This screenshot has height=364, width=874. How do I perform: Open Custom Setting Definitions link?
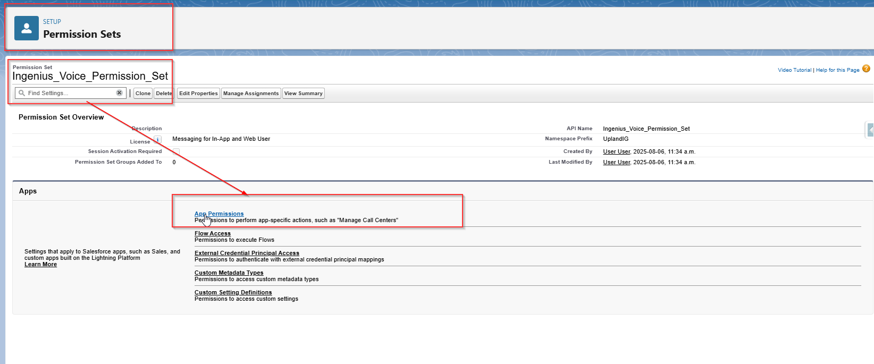click(x=233, y=292)
